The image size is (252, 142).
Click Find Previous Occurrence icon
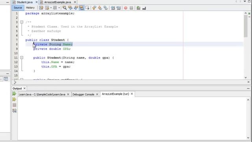coord(70,8)
